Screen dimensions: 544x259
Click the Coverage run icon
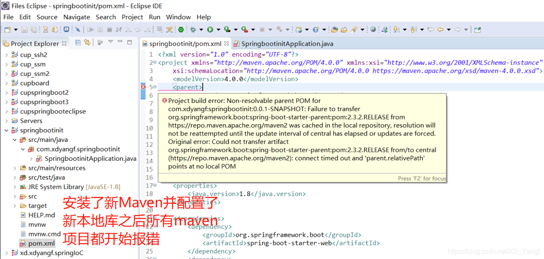(227, 29)
